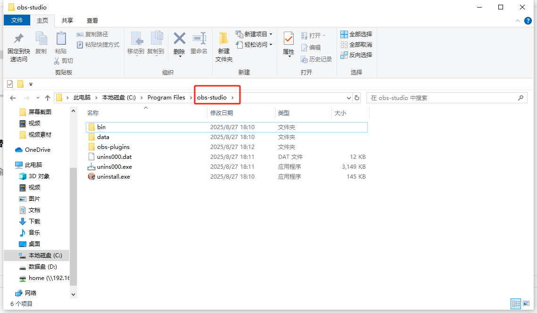Click the blue Help question mark icon
The width and height of the screenshot is (537, 313).
coord(528,21)
